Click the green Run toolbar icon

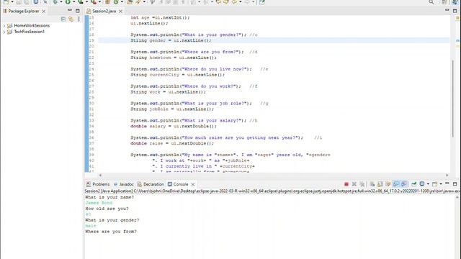68,2
